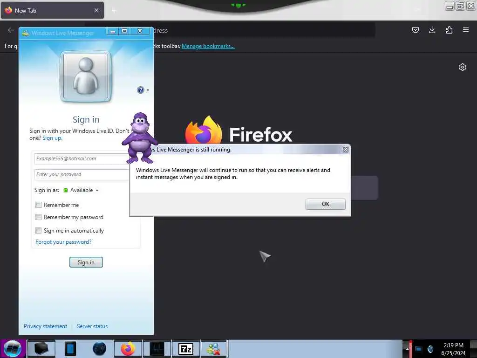Viewport: 477px width, 358px height.
Task: Open new tab personalize gear icon
Action: 463,67
